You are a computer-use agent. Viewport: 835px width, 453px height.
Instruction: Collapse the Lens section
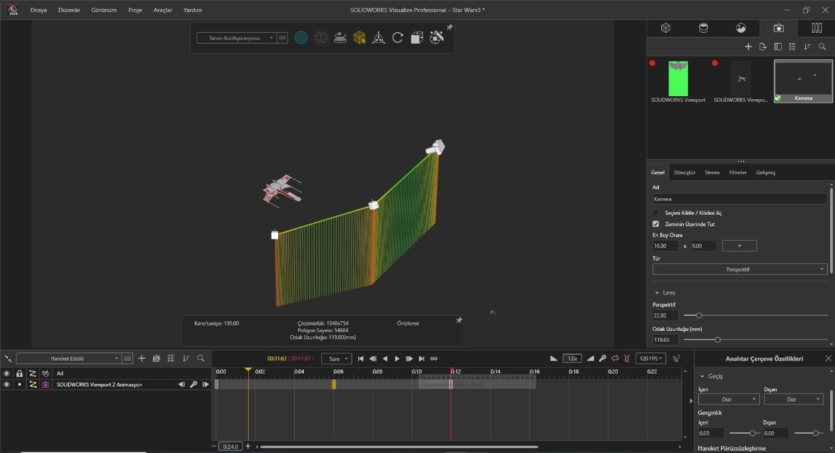coord(657,293)
